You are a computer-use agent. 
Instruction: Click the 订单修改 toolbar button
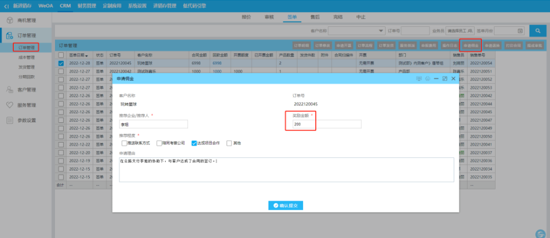coord(323,46)
